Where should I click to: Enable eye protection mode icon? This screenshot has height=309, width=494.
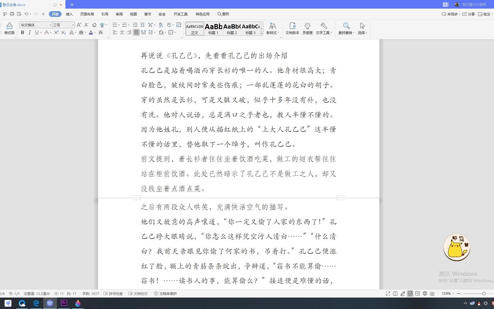(x=433, y=294)
